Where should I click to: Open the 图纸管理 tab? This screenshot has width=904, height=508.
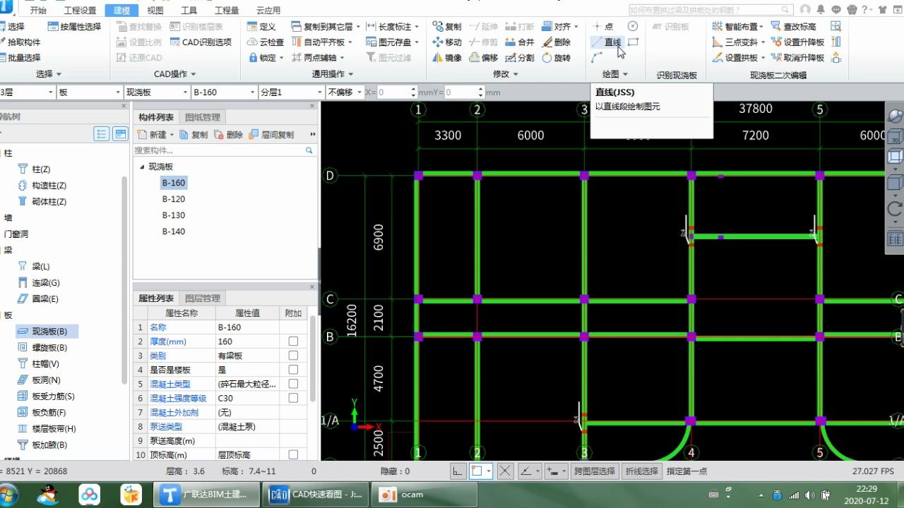pos(203,117)
